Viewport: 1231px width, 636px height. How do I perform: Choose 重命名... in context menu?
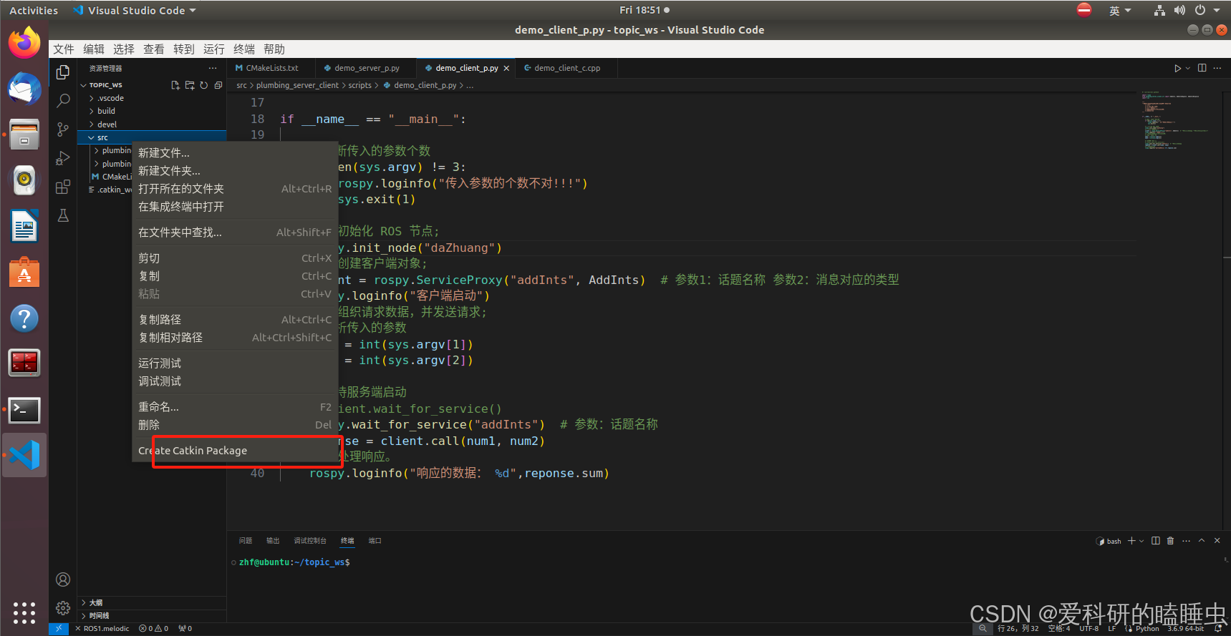pos(235,407)
